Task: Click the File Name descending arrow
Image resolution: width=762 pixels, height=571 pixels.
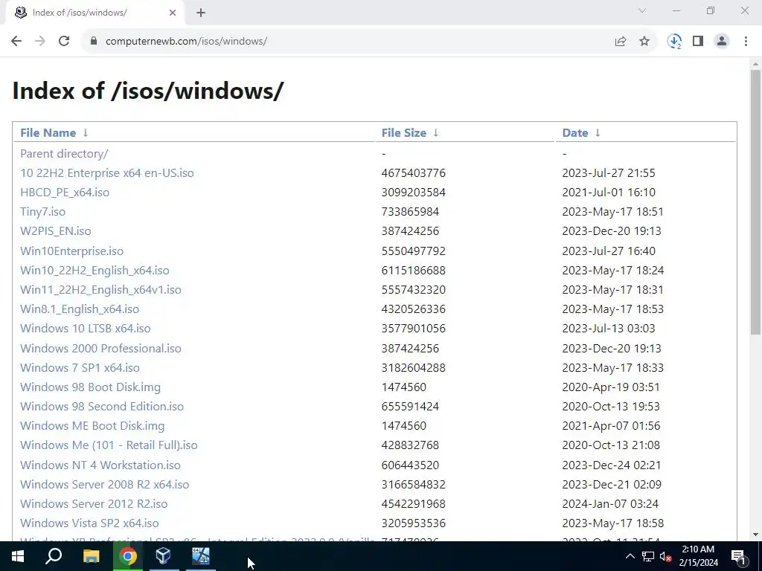Action: pos(86,132)
